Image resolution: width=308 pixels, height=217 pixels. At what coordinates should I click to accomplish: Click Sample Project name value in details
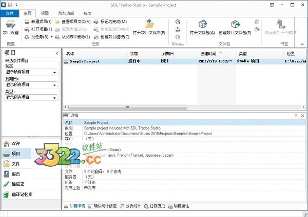[x=96, y=123]
